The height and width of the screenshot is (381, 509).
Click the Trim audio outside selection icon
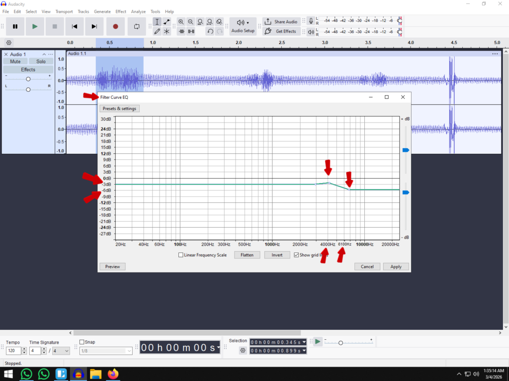tap(181, 31)
